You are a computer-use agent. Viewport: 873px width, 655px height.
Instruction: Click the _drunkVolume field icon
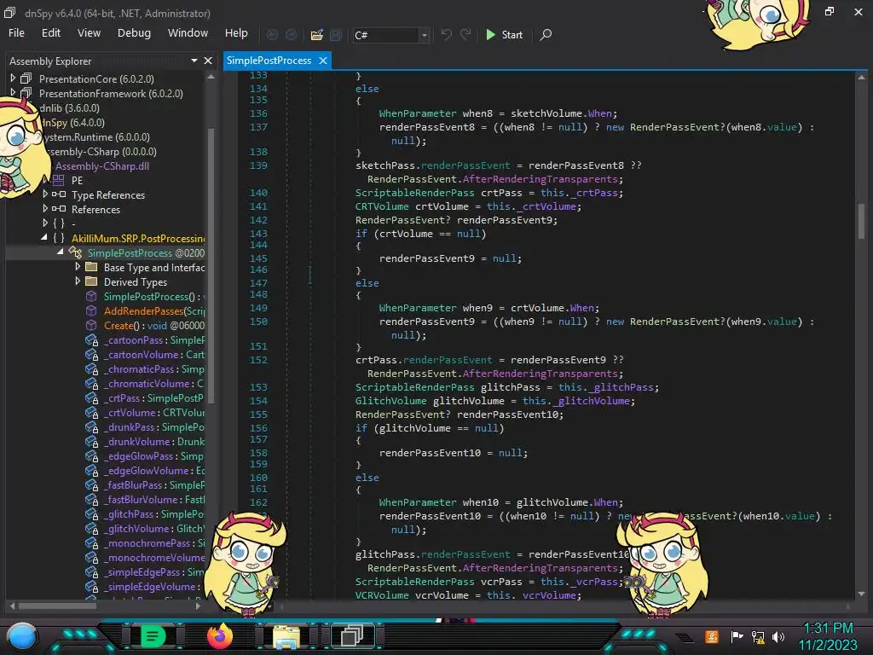pyautogui.click(x=91, y=442)
